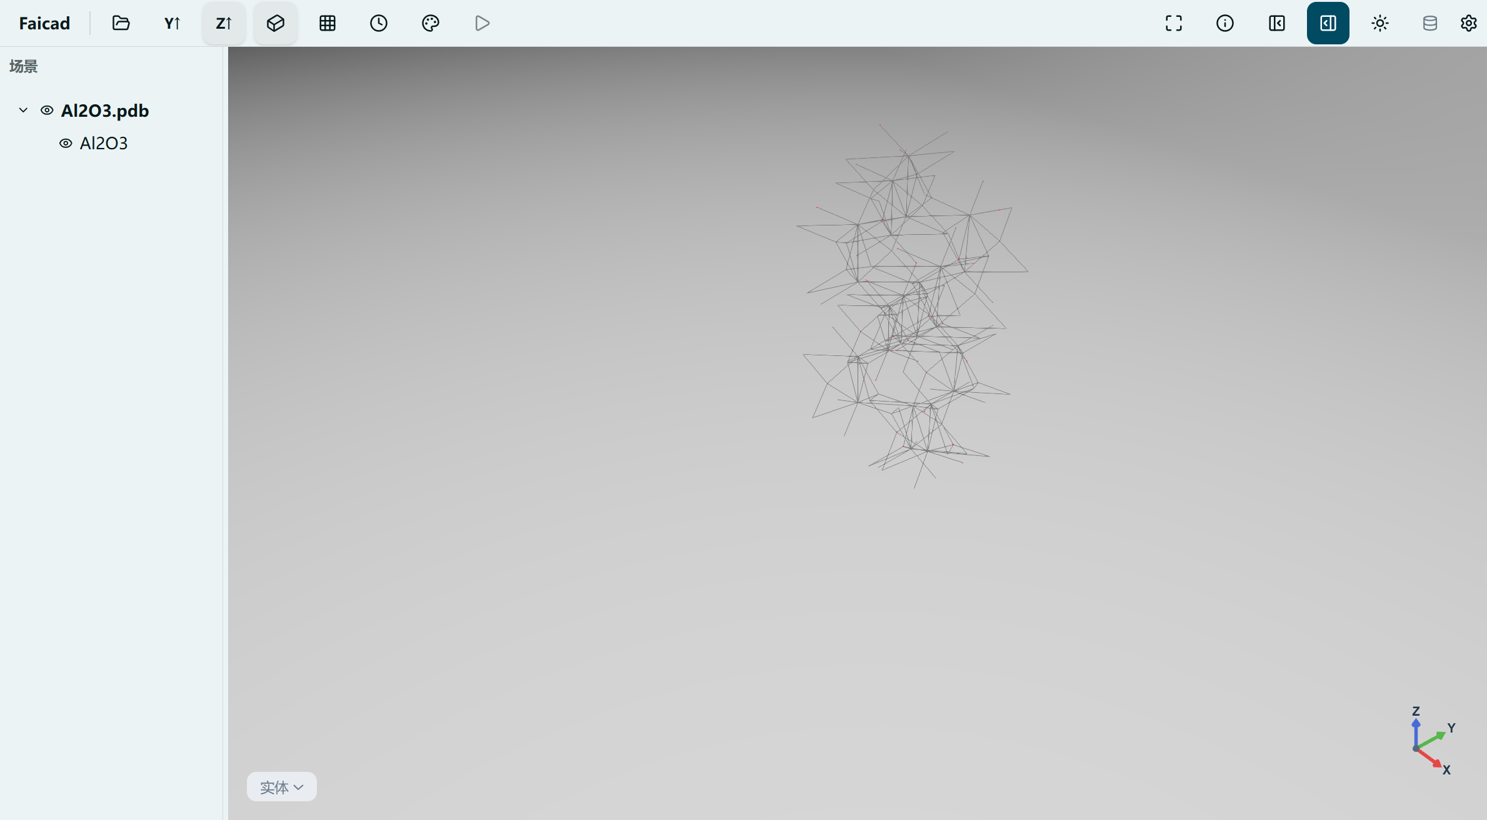Hide Al2O3.pdb using its eye icon

pos(47,110)
